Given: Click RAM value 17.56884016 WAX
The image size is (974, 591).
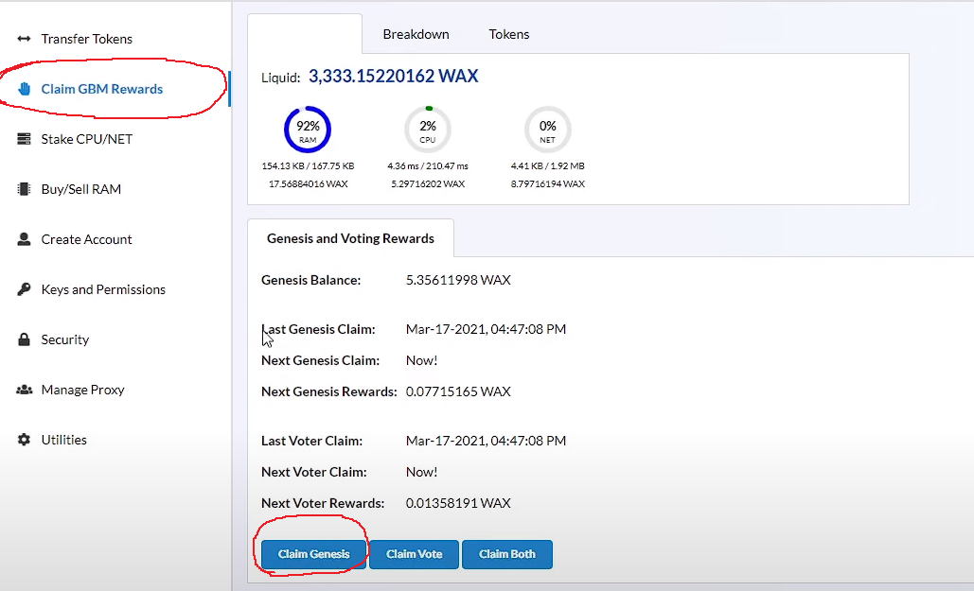Looking at the screenshot, I should [308, 183].
